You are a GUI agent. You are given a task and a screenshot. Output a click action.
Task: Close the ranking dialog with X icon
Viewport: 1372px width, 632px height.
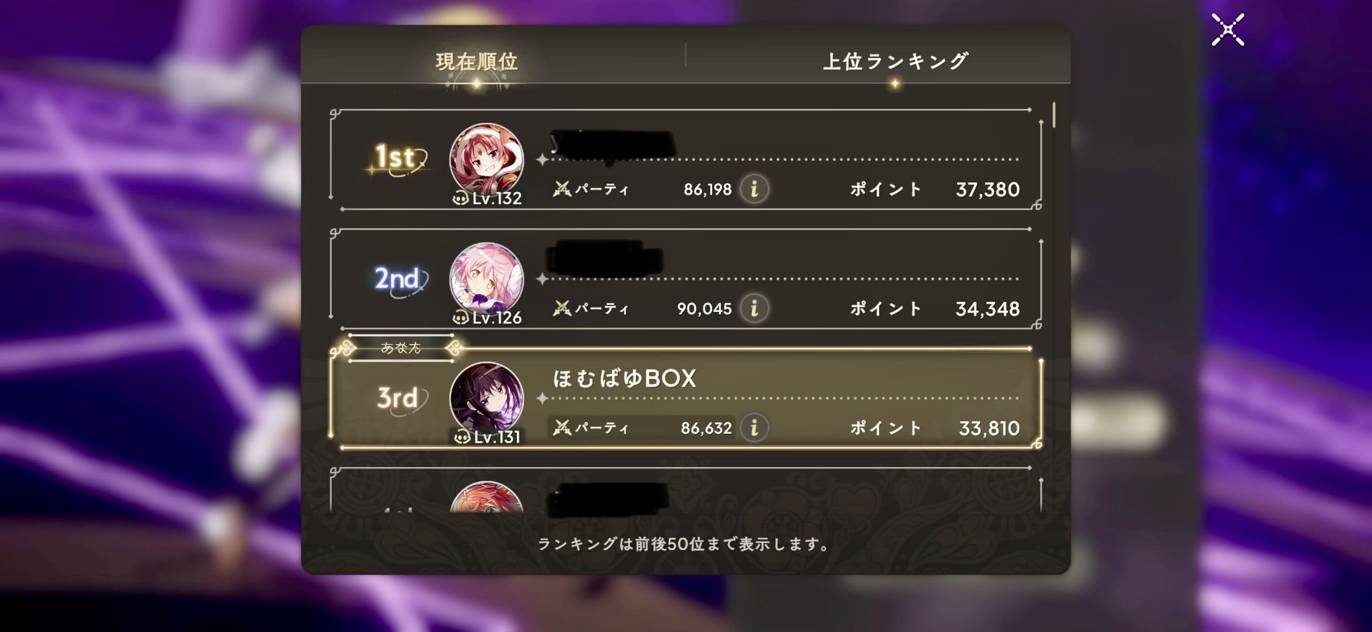1228,30
